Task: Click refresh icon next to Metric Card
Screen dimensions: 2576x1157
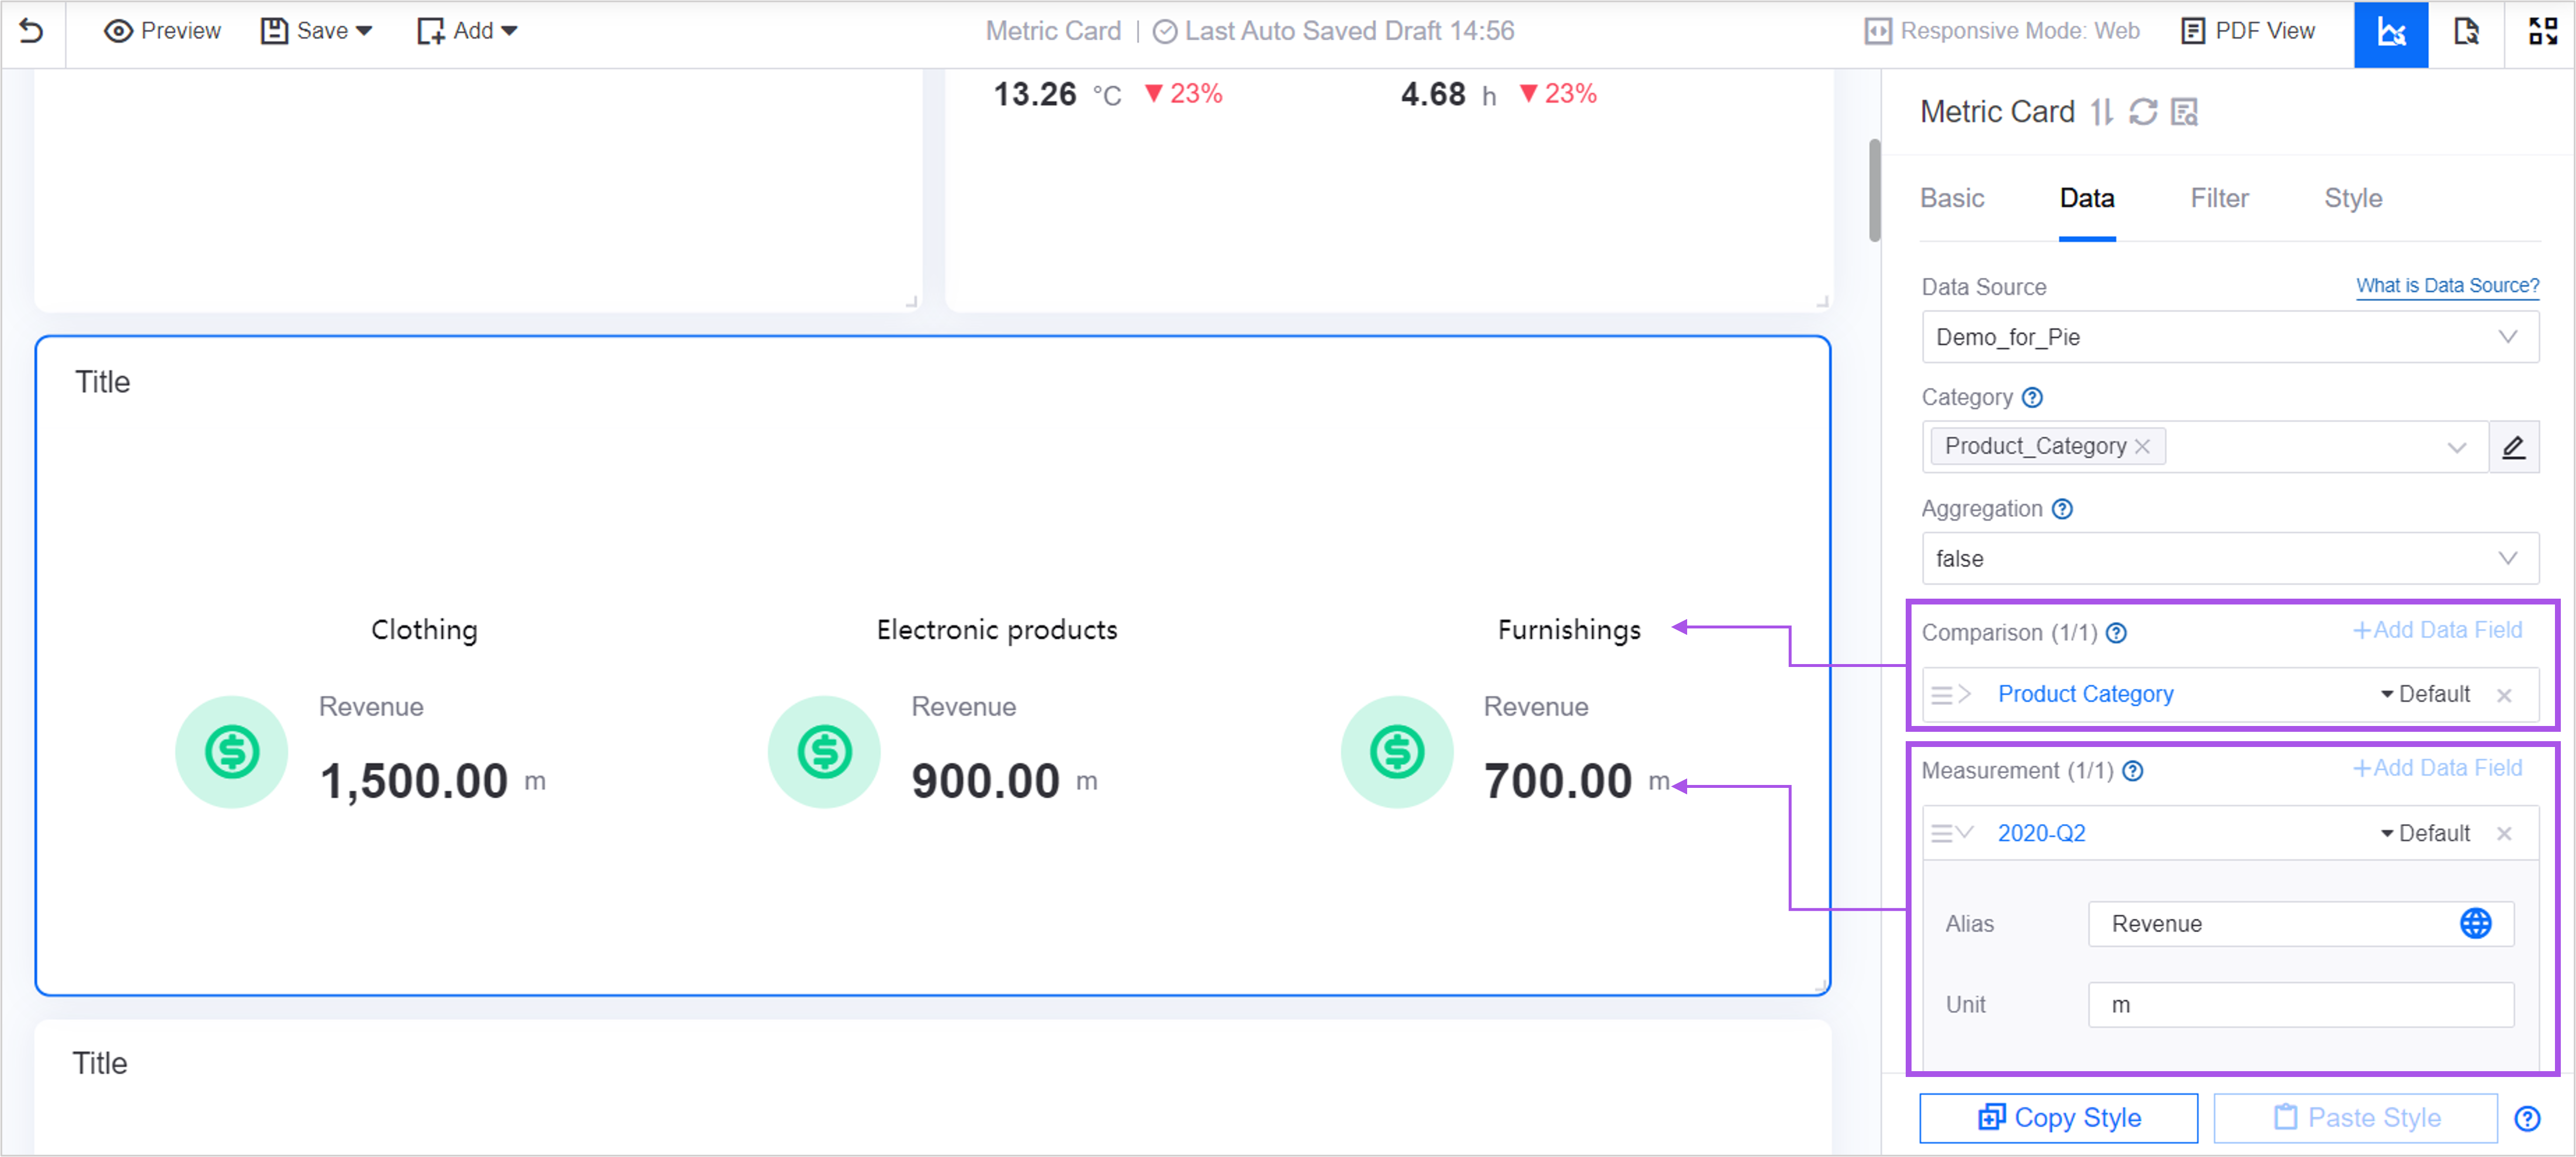Action: (2143, 112)
